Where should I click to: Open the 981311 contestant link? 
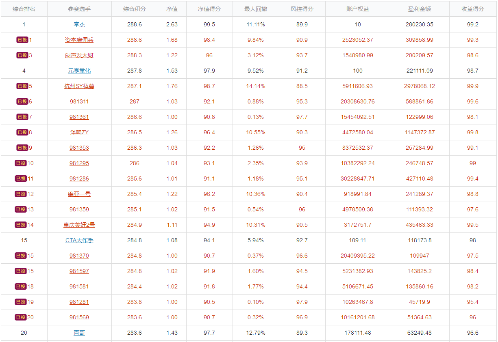pyautogui.click(x=79, y=101)
